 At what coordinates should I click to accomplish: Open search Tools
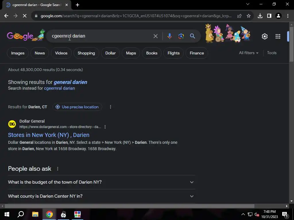click(272, 53)
